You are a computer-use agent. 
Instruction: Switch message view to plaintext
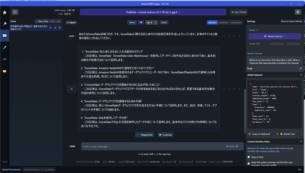(212, 22)
